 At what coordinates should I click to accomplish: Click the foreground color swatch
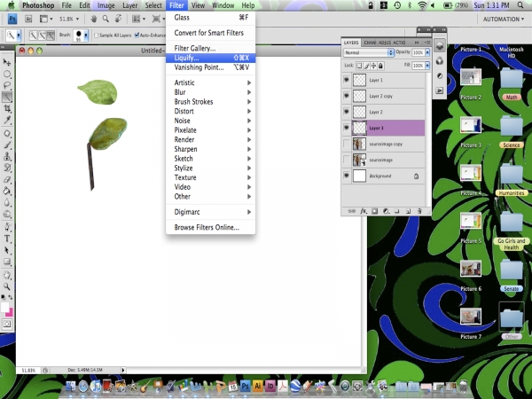click(4, 307)
